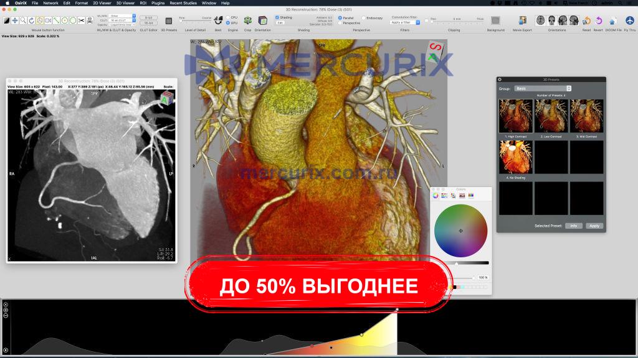Select the GPU engine radio button
638x358 pixels.
228,23
